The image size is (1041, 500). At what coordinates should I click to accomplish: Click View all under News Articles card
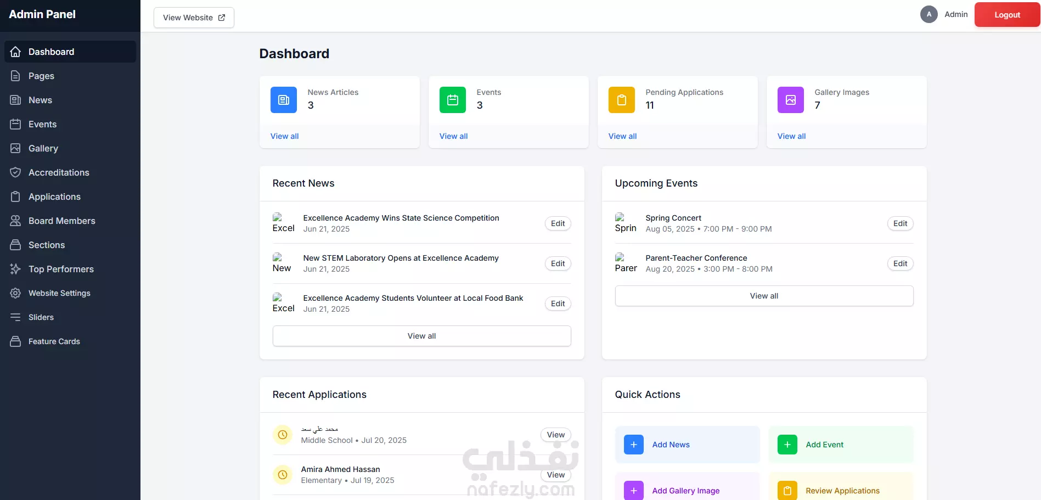[x=284, y=136]
